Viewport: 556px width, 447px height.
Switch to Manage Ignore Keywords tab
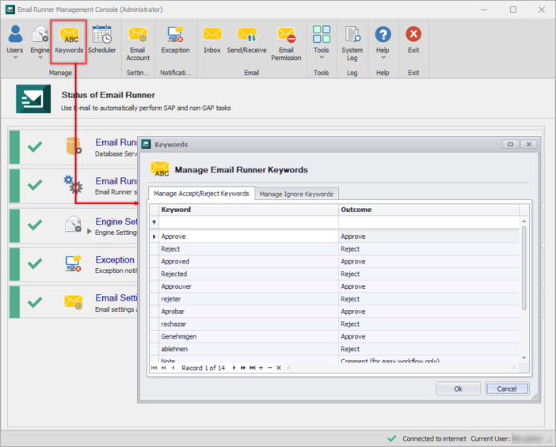click(296, 194)
